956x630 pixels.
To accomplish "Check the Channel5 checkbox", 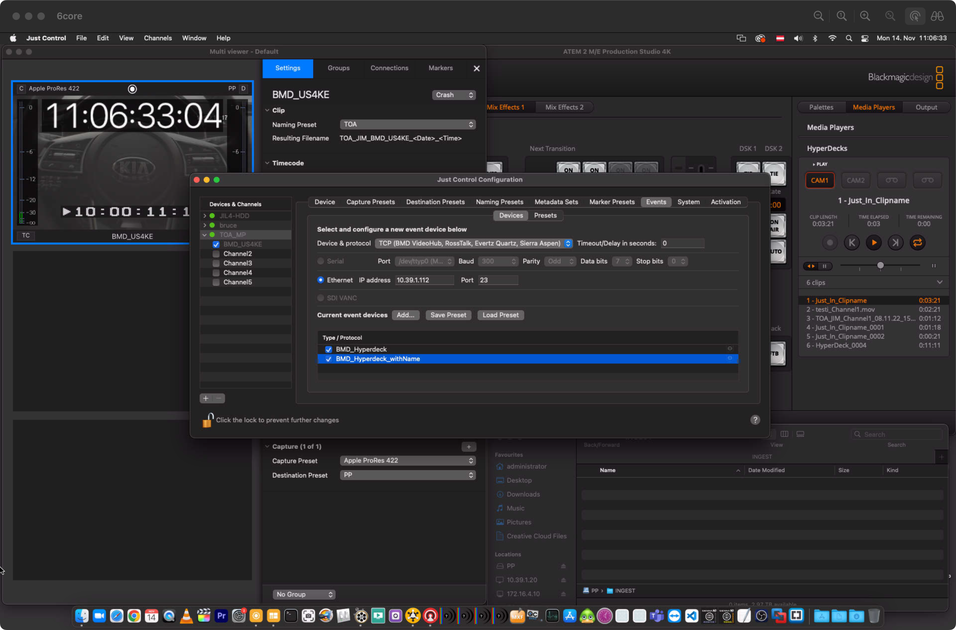I will click(216, 282).
